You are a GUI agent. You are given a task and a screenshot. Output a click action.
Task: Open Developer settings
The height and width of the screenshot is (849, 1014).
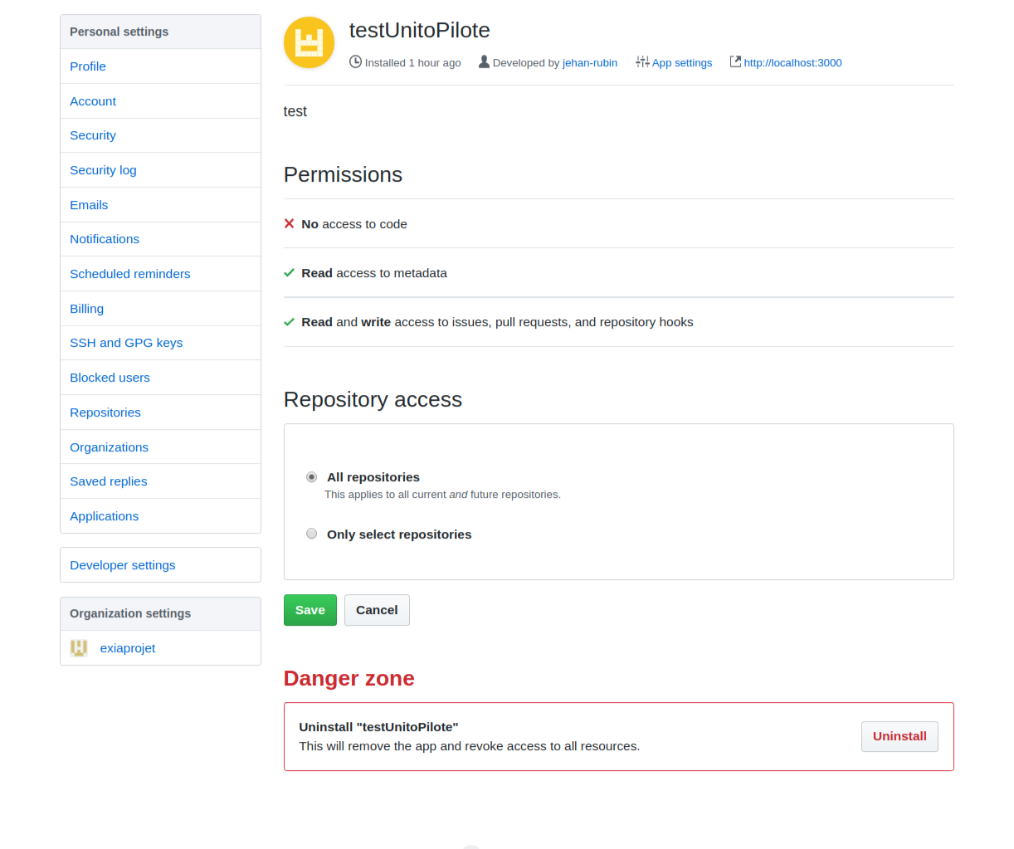click(x=160, y=565)
